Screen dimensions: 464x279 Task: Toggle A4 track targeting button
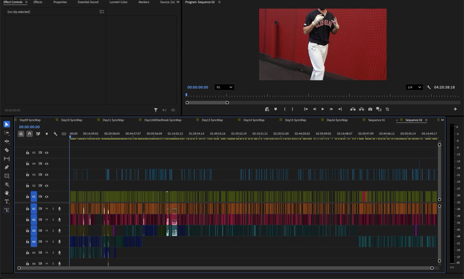[x=34, y=242]
